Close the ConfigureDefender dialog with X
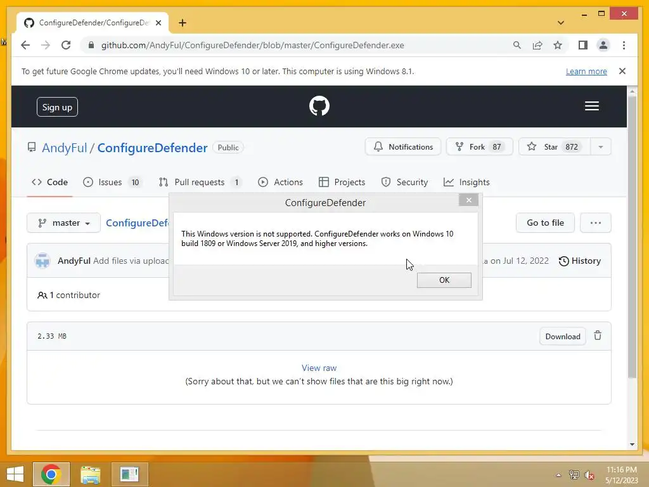This screenshot has width=649, height=487. tap(468, 200)
